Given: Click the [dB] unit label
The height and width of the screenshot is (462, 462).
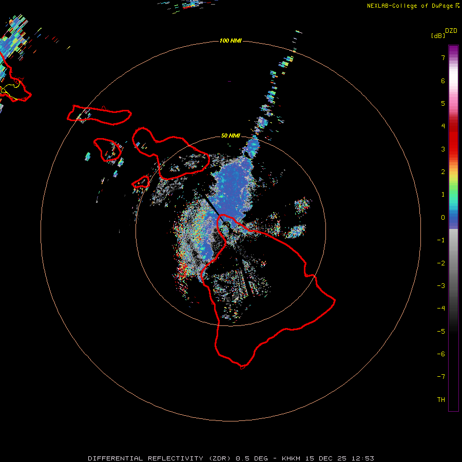Looking at the screenshot, I should [x=438, y=35].
